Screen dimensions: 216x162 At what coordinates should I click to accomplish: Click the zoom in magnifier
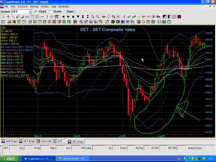pos(93,17)
